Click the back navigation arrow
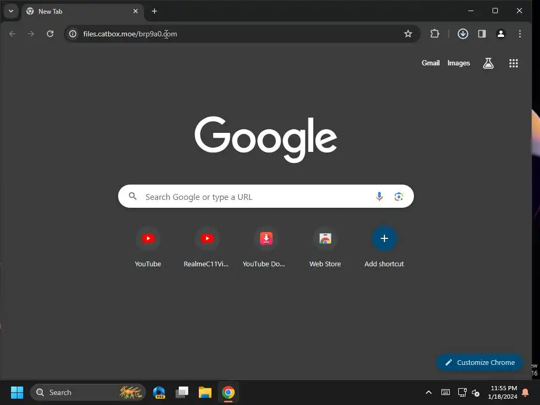This screenshot has height=405, width=540. (x=13, y=34)
